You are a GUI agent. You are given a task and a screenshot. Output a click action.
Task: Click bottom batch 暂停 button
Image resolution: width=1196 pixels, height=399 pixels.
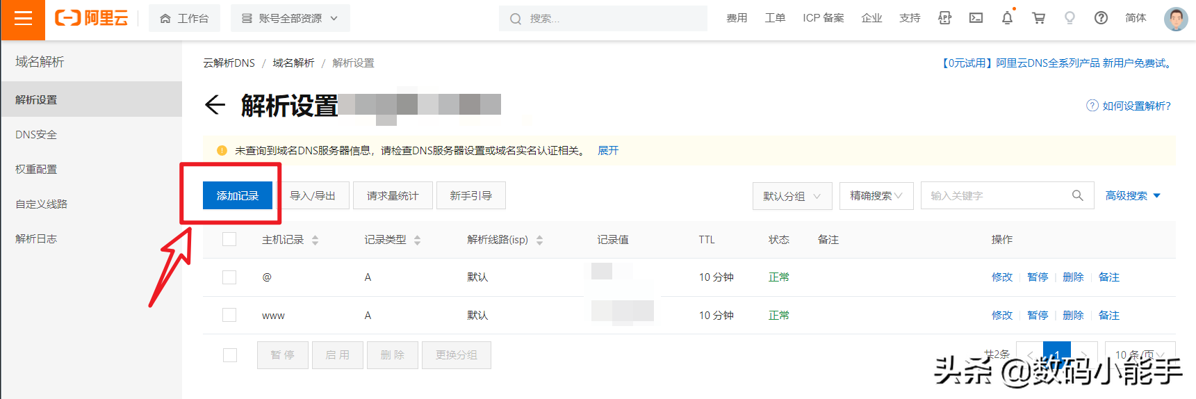pyautogui.click(x=282, y=355)
